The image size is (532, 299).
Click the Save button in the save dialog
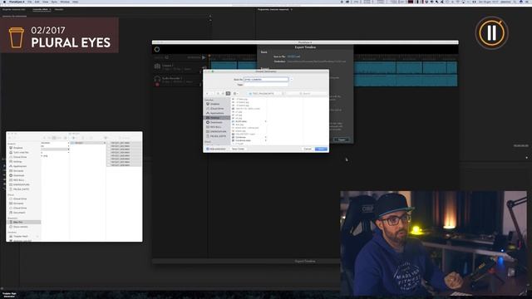[321, 149]
